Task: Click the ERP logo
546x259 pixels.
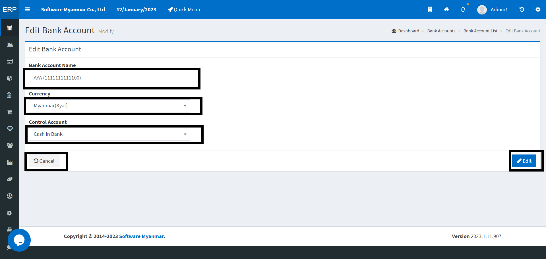Action: click(x=10, y=9)
